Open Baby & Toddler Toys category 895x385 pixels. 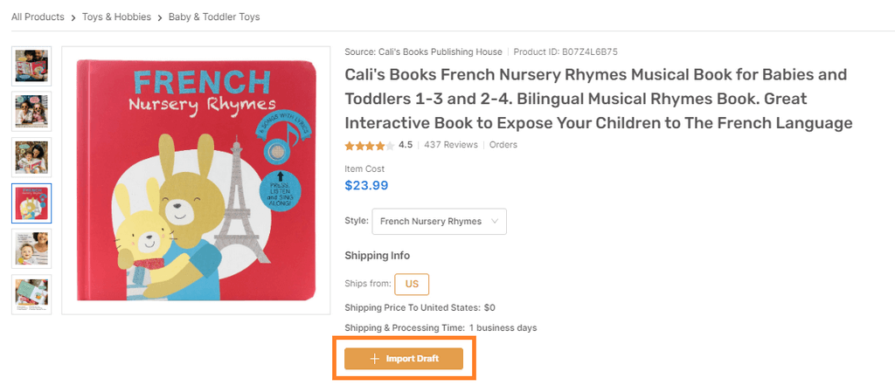tap(214, 17)
